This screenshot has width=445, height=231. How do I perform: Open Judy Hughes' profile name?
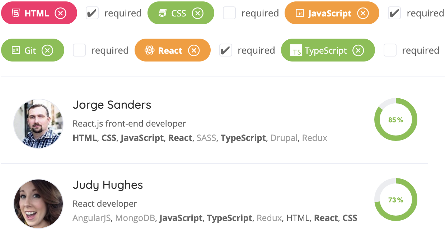[x=108, y=185]
